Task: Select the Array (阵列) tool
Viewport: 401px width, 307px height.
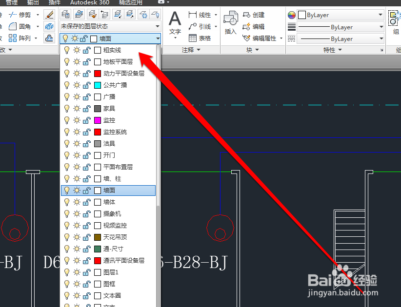Action: [x=20, y=38]
